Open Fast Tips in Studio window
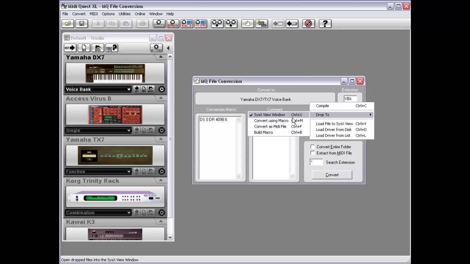 click(x=112, y=48)
